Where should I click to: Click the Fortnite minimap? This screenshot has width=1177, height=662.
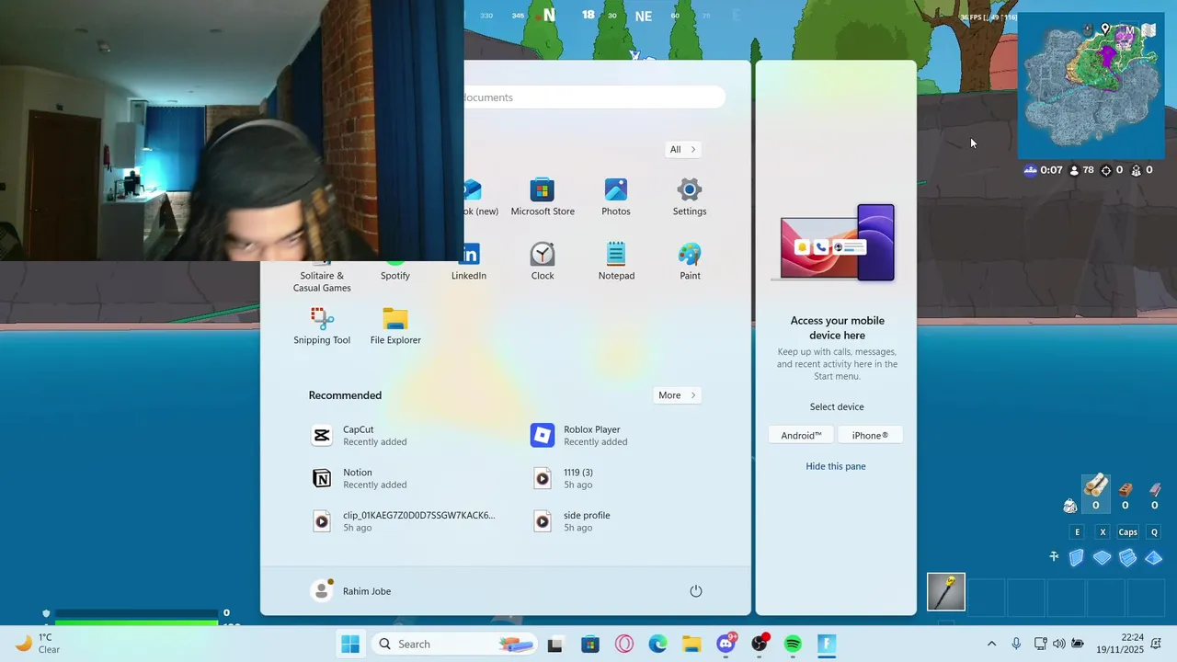tap(1091, 86)
